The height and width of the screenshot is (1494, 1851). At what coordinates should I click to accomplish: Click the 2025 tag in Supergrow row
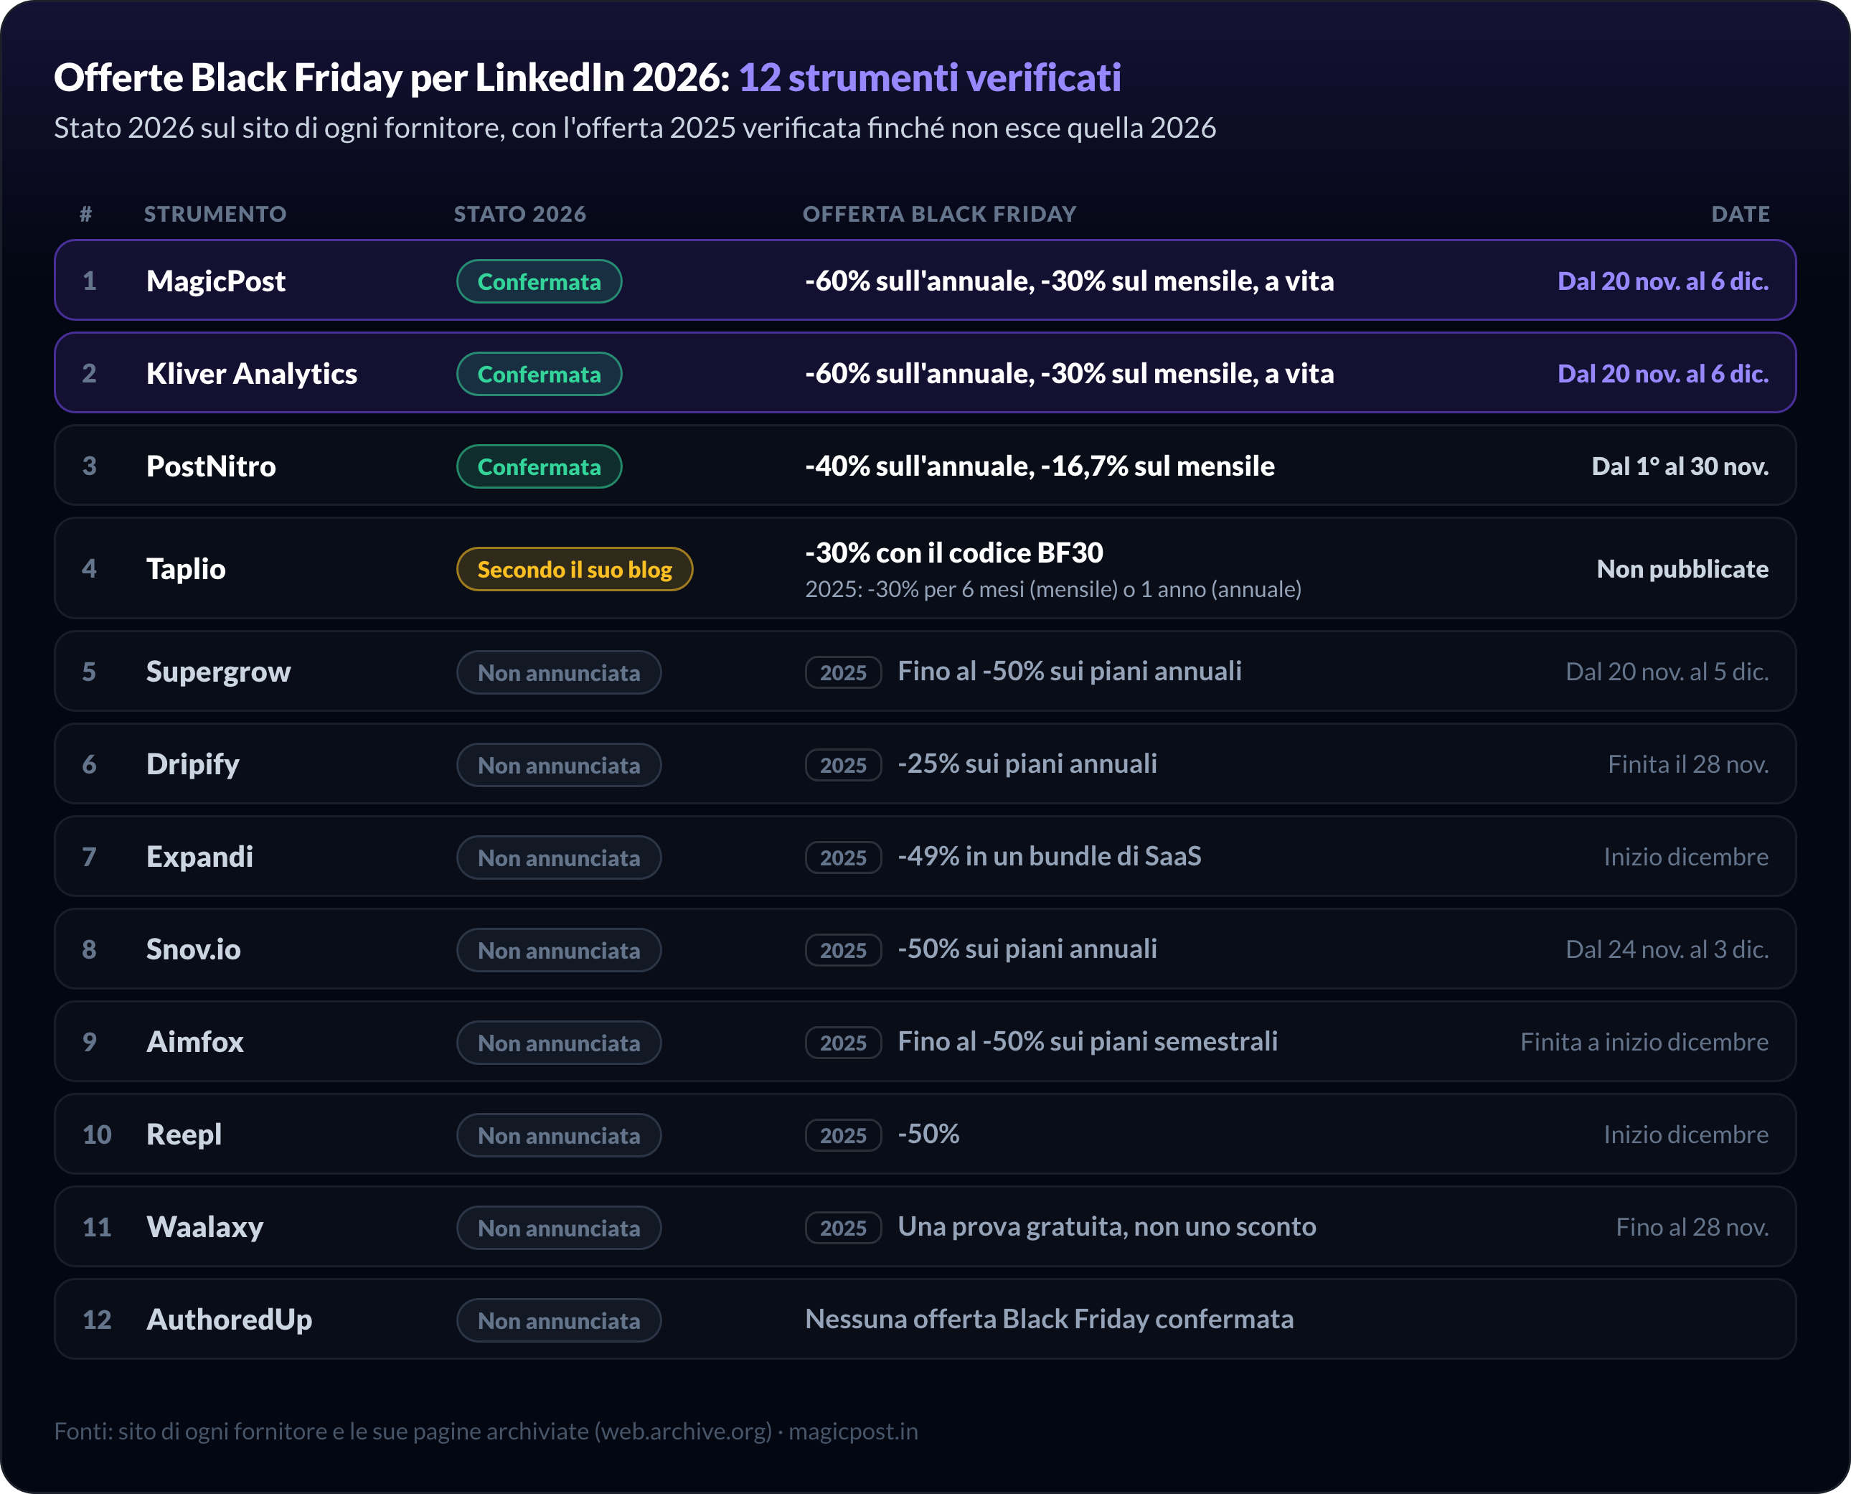843,672
